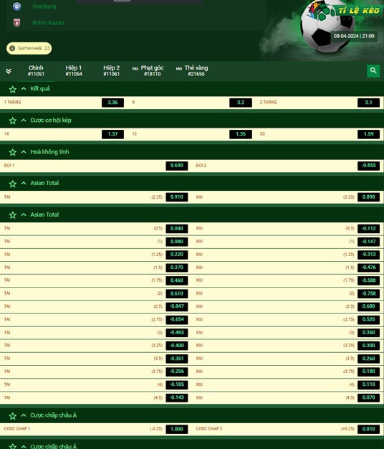Screen dimensions: 384x449
Task: Select TÀI 1 odds 0.080
Action: (177, 242)
